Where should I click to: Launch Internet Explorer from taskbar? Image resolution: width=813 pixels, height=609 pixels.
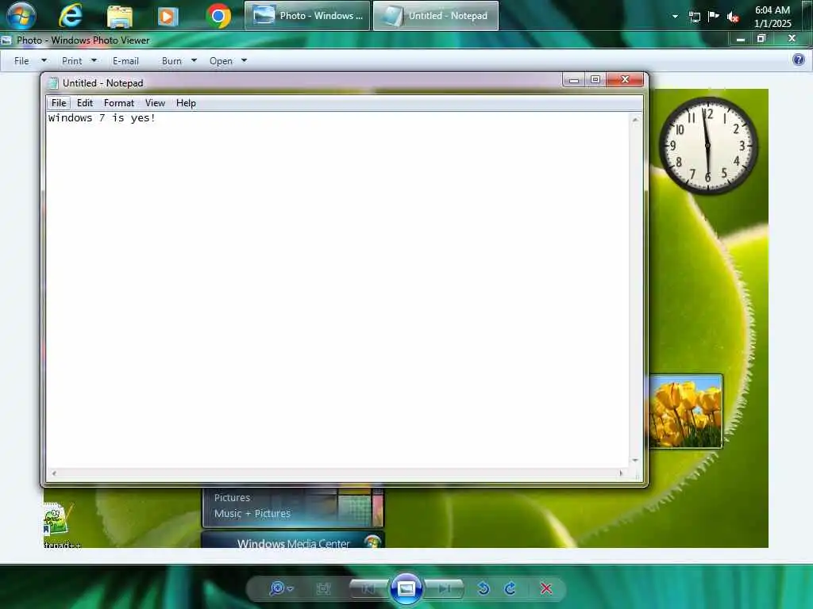(x=71, y=16)
